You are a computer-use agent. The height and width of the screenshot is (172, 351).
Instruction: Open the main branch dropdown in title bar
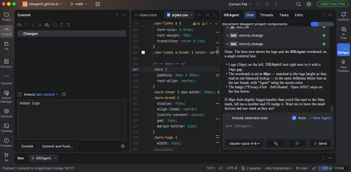(x=79, y=4)
